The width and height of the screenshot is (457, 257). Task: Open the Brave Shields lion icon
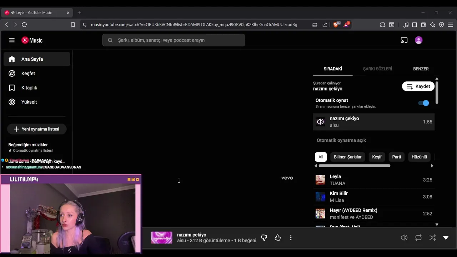(x=336, y=24)
